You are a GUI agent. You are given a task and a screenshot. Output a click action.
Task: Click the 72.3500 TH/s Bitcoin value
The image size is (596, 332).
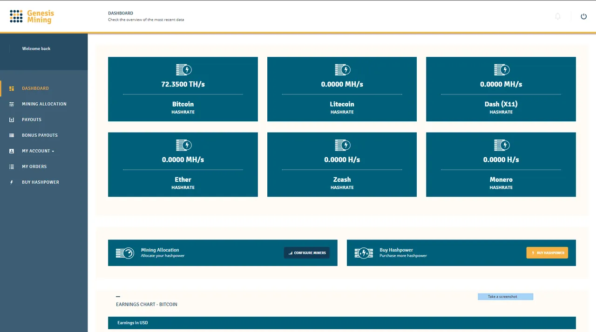pyautogui.click(x=183, y=84)
